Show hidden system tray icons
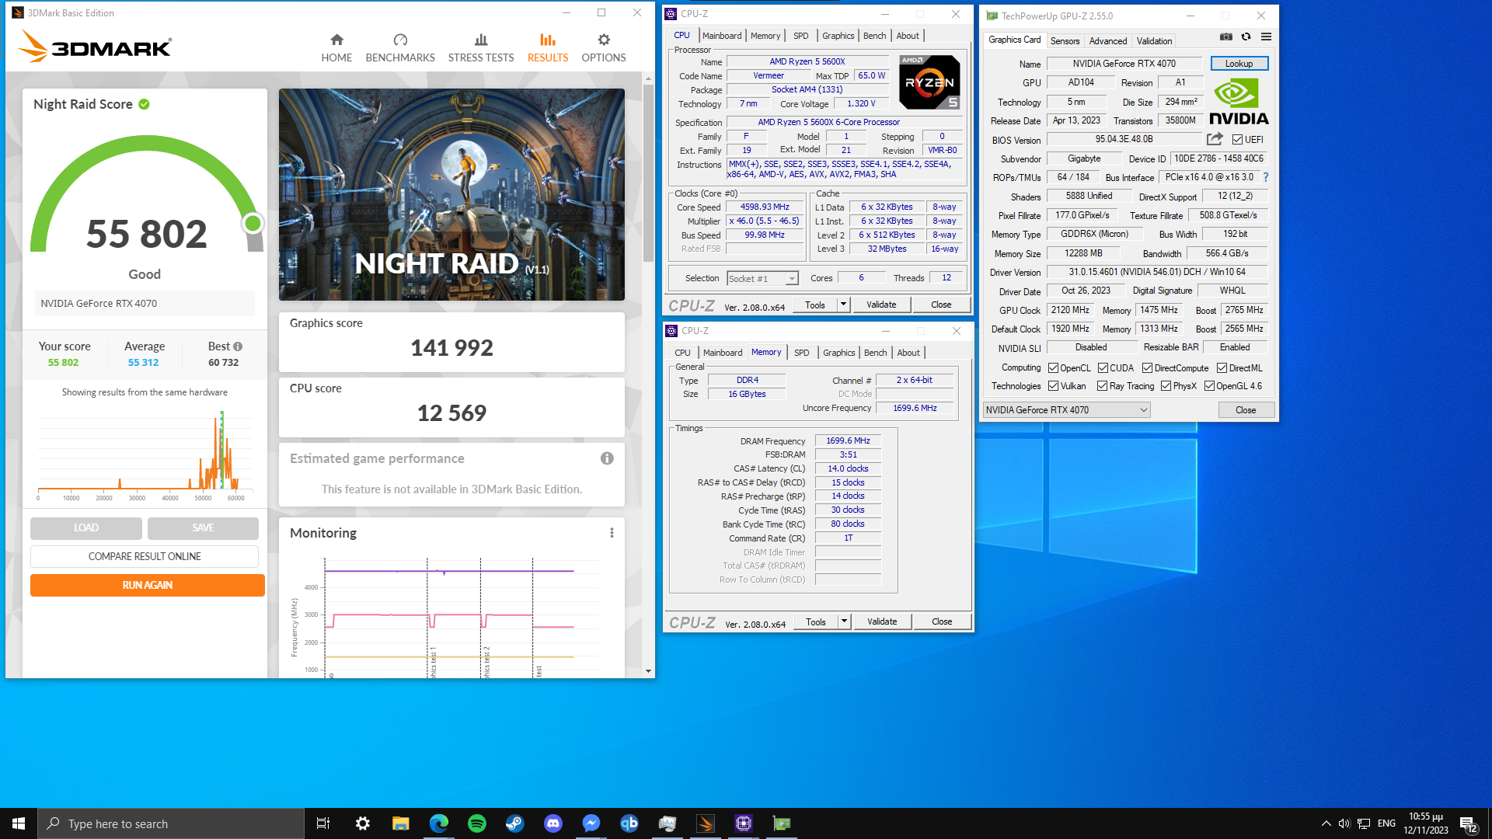 click(1326, 823)
